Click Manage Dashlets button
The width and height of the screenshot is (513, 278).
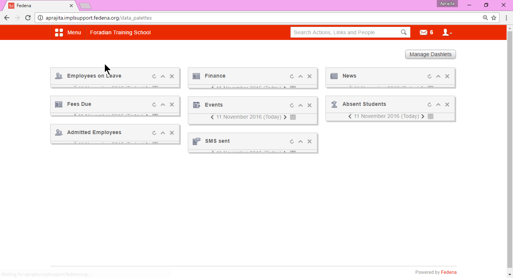click(430, 54)
